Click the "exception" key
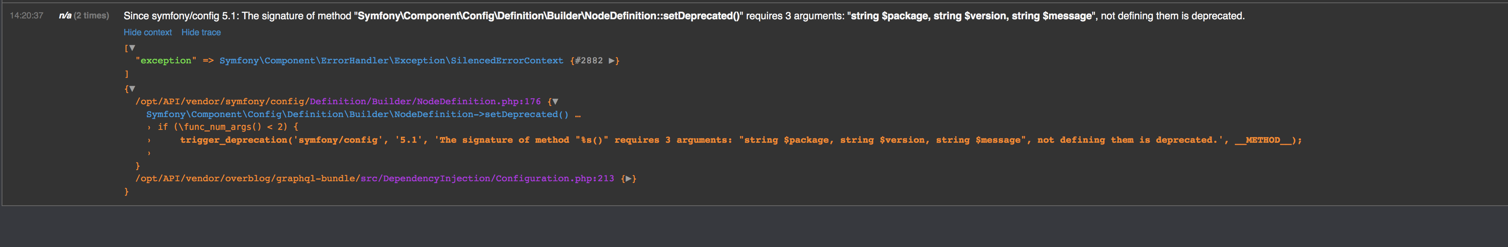 166,60
